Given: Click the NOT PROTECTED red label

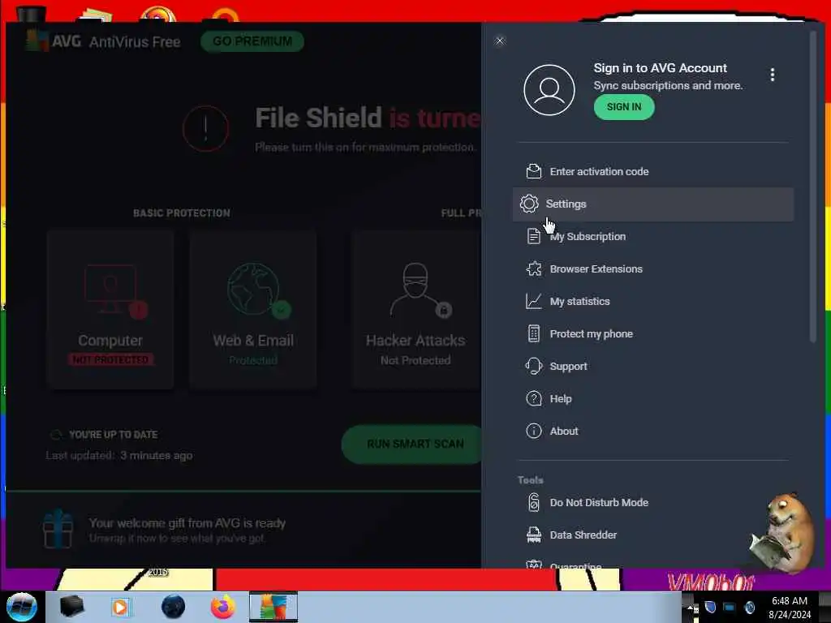Looking at the screenshot, I should pyautogui.click(x=110, y=359).
